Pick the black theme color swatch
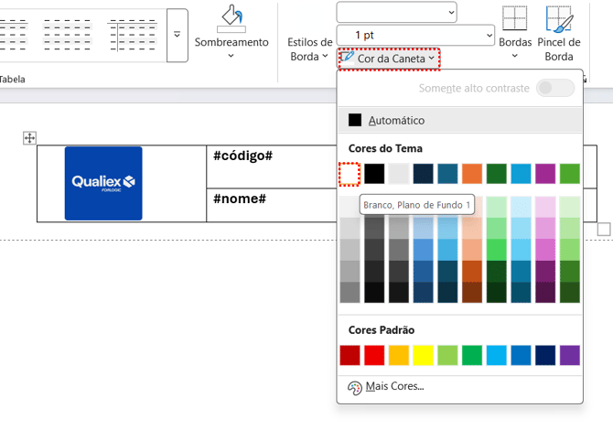The height and width of the screenshot is (430, 613). tap(374, 173)
